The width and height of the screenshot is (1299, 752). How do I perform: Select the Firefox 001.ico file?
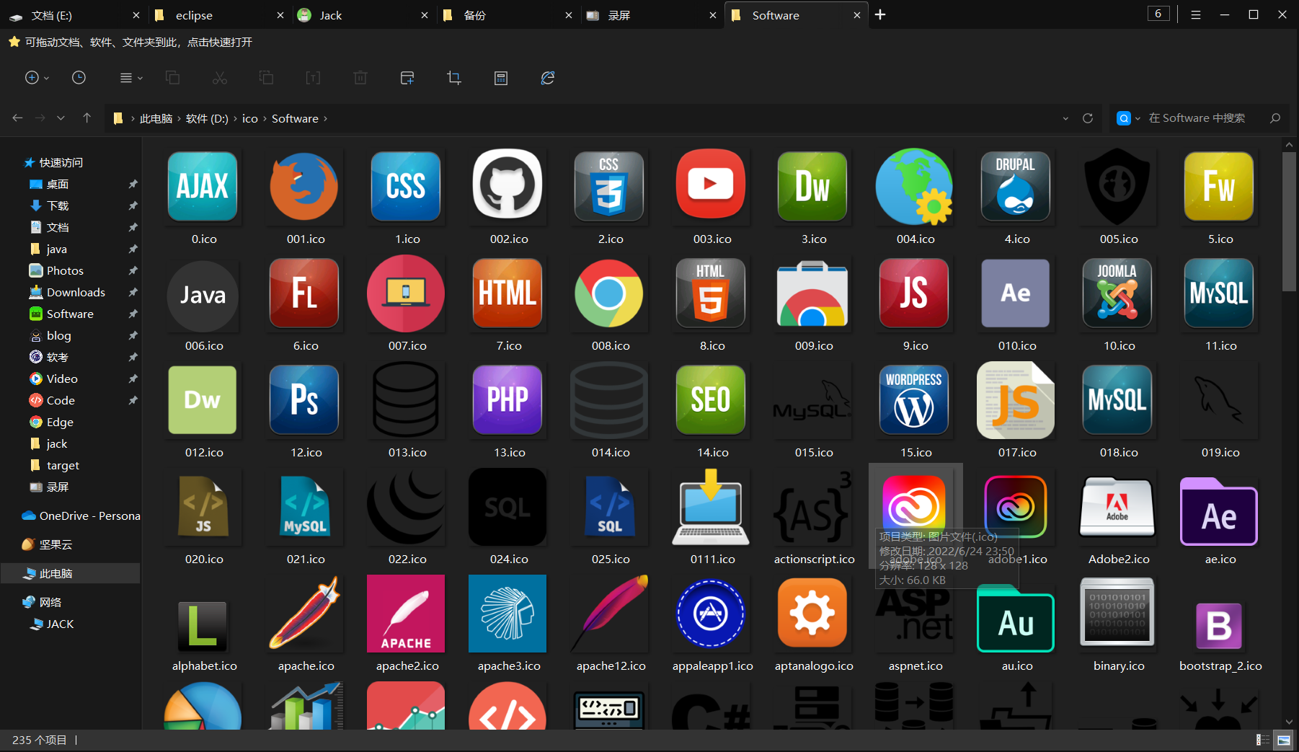[x=305, y=198]
